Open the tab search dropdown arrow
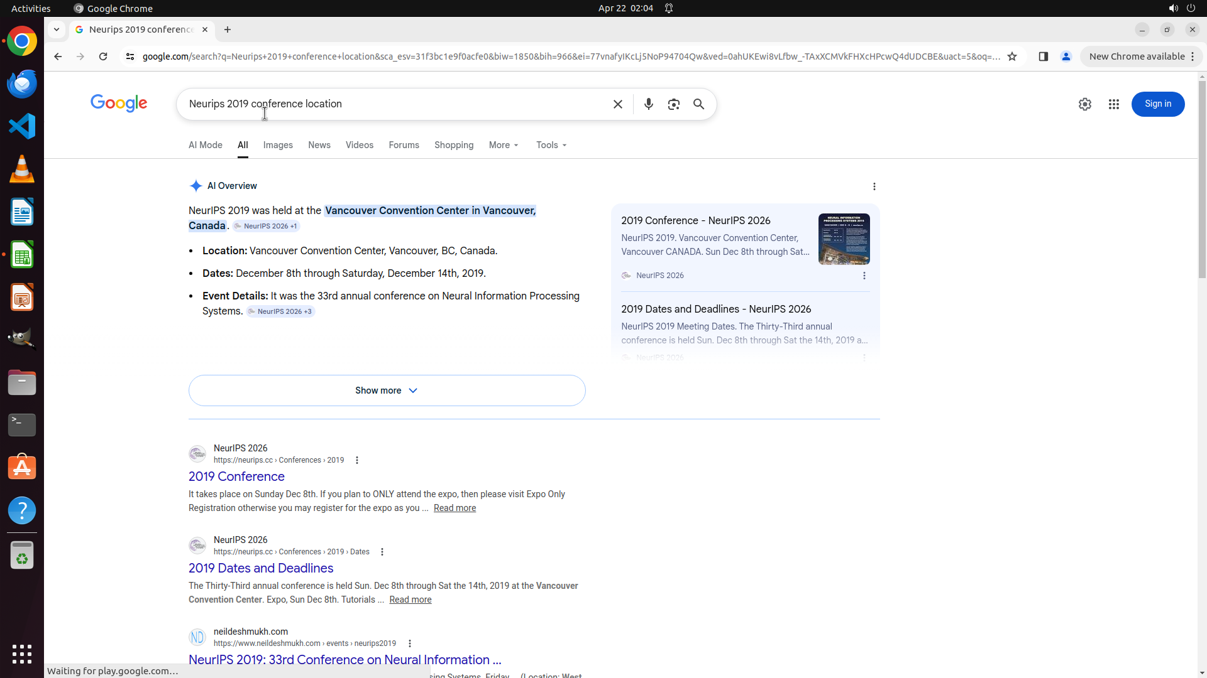 [x=57, y=30]
